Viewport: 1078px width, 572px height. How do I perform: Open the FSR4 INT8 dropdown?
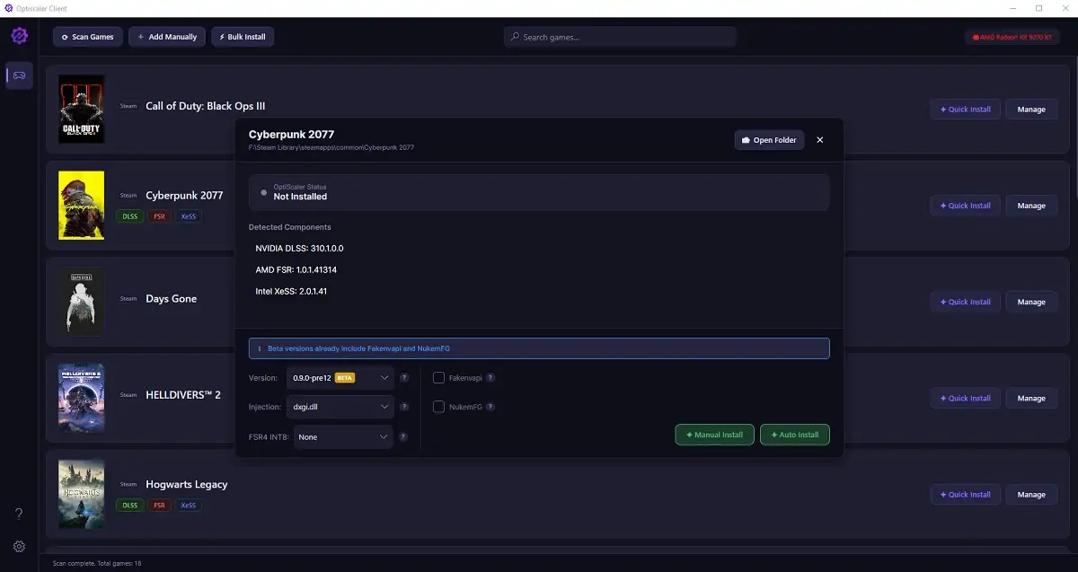tap(343, 436)
